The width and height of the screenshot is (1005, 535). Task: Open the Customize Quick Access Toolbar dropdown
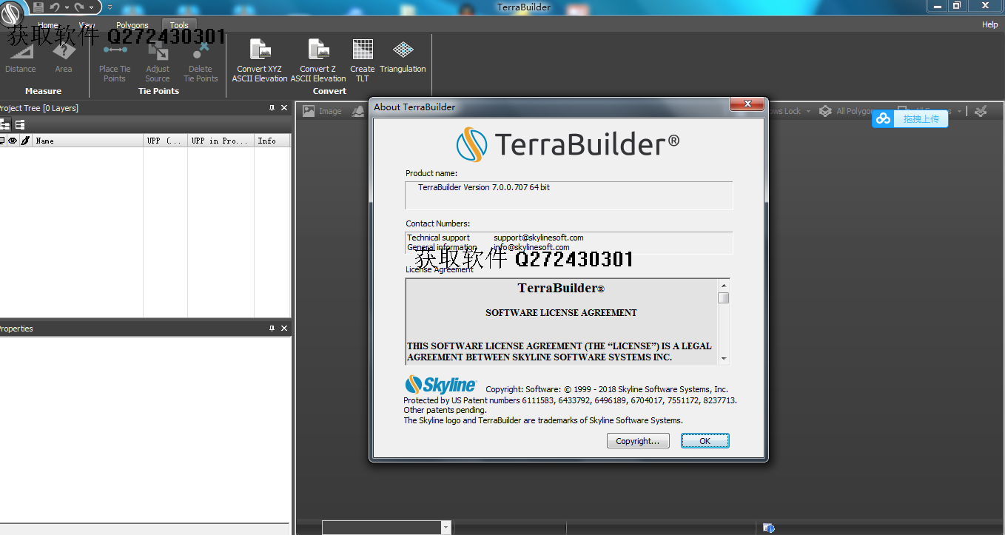point(110,7)
